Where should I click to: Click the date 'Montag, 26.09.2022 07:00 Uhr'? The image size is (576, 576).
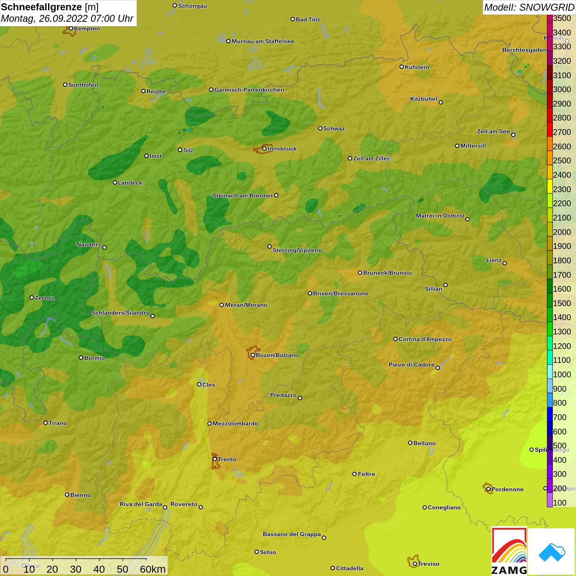(67, 19)
